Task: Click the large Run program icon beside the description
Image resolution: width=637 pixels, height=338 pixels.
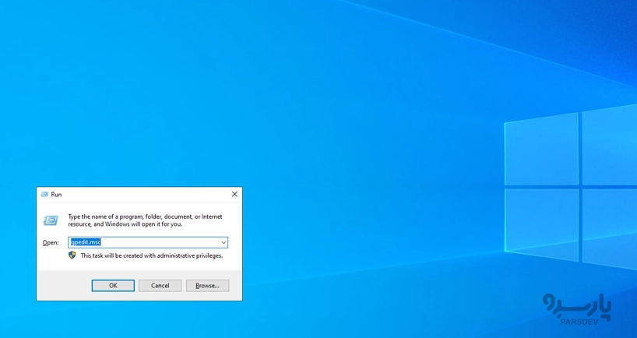Action: 51,220
